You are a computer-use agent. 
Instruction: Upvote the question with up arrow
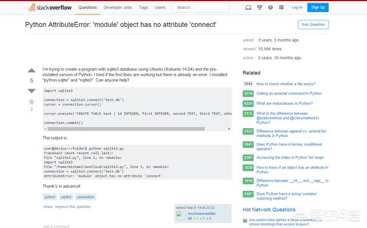(32, 70)
